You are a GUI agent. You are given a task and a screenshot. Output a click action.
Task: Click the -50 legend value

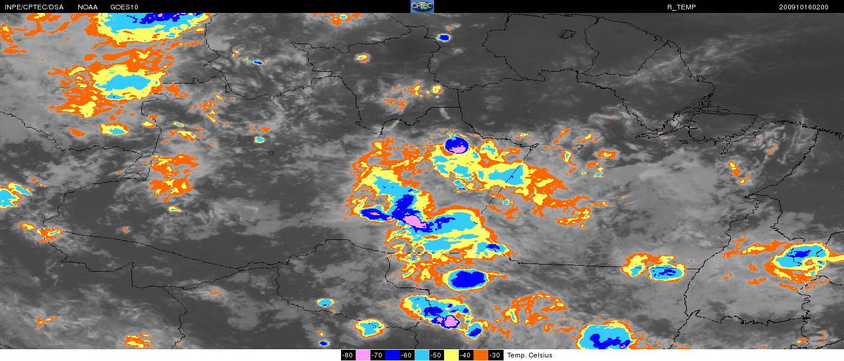[436, 355]
